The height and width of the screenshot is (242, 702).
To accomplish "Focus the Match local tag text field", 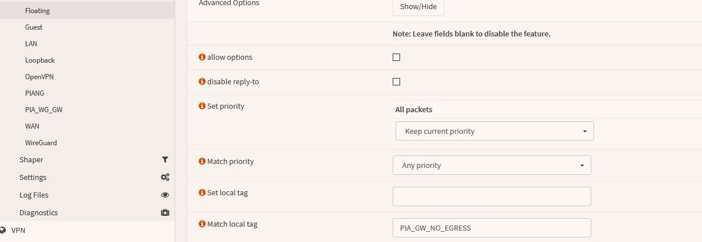I will [491, 228].
